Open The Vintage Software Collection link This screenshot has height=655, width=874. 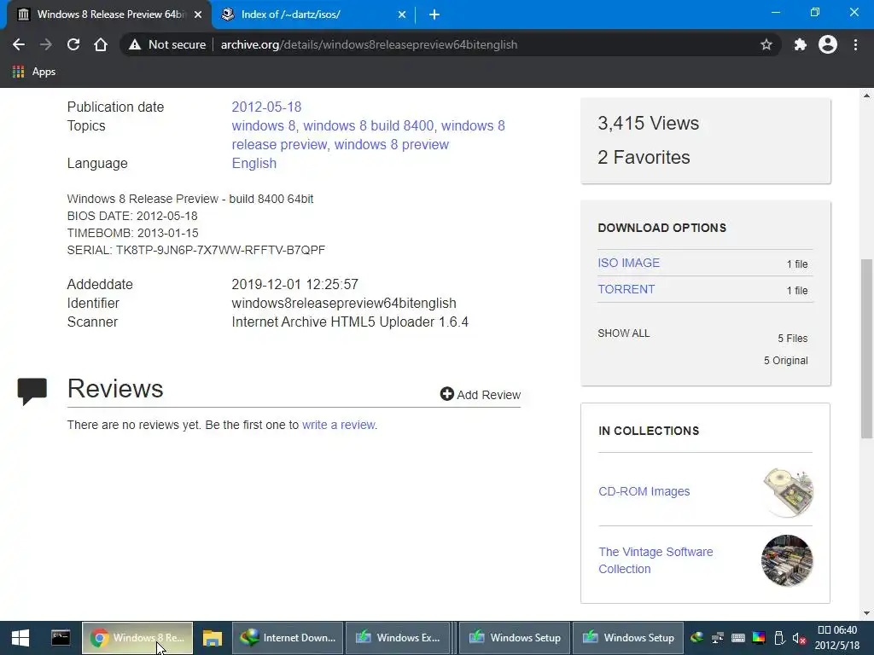pos(655,560)
